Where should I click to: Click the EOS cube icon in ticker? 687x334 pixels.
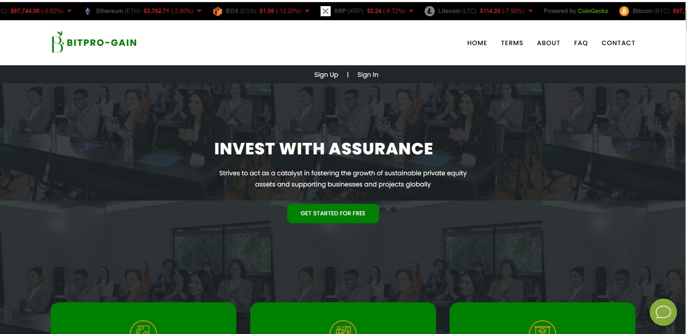(217, 11)
